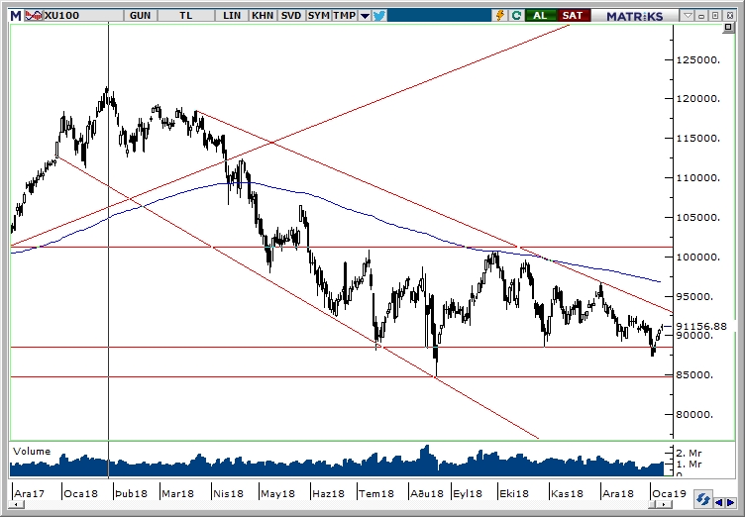Click the small square button atop price axis
Viewport: 745px width, 517px height.
(x=728, y=28)
